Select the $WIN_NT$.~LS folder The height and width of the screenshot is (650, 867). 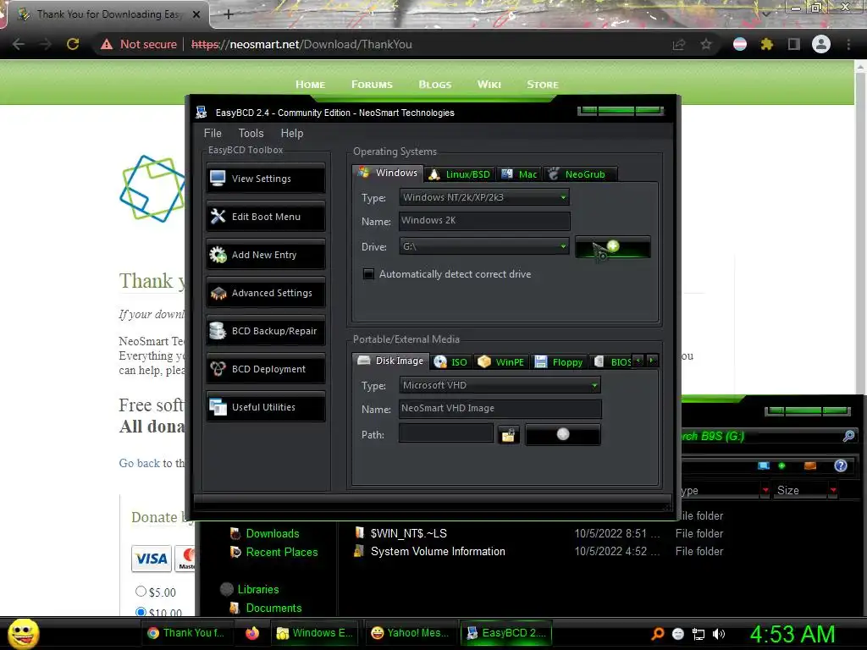(409, 533)
